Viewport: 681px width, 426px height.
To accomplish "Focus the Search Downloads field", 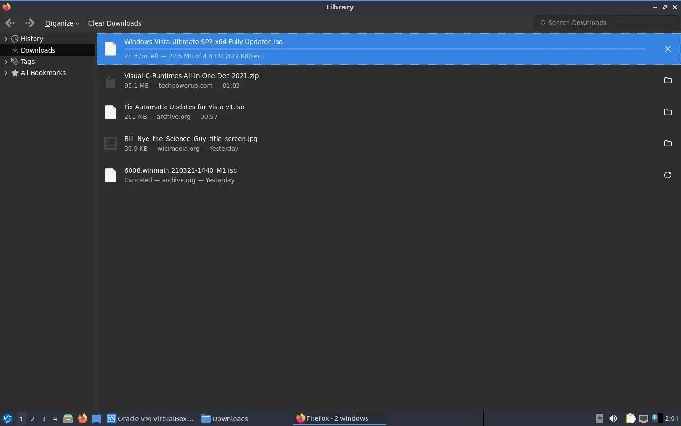I will 606,23.
